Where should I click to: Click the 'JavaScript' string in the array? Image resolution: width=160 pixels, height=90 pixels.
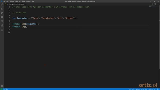48,18
